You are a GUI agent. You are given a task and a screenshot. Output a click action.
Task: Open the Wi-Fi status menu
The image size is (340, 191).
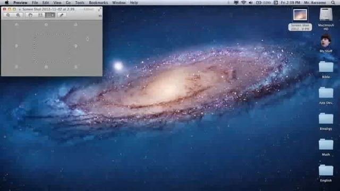coord(244,3)
